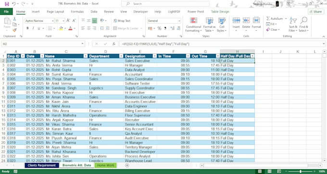Switch to Normal view in status bar
Screen dimensions: 327x174
260,171
